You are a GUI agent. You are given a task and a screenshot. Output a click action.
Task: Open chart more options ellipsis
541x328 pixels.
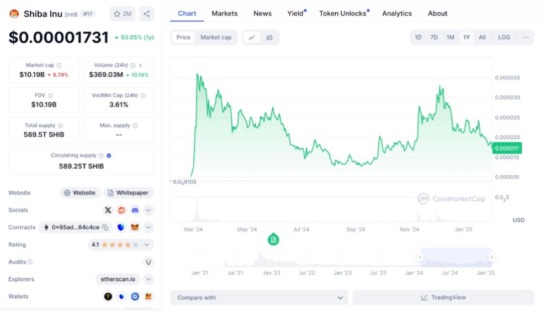(x=526, y=37)
